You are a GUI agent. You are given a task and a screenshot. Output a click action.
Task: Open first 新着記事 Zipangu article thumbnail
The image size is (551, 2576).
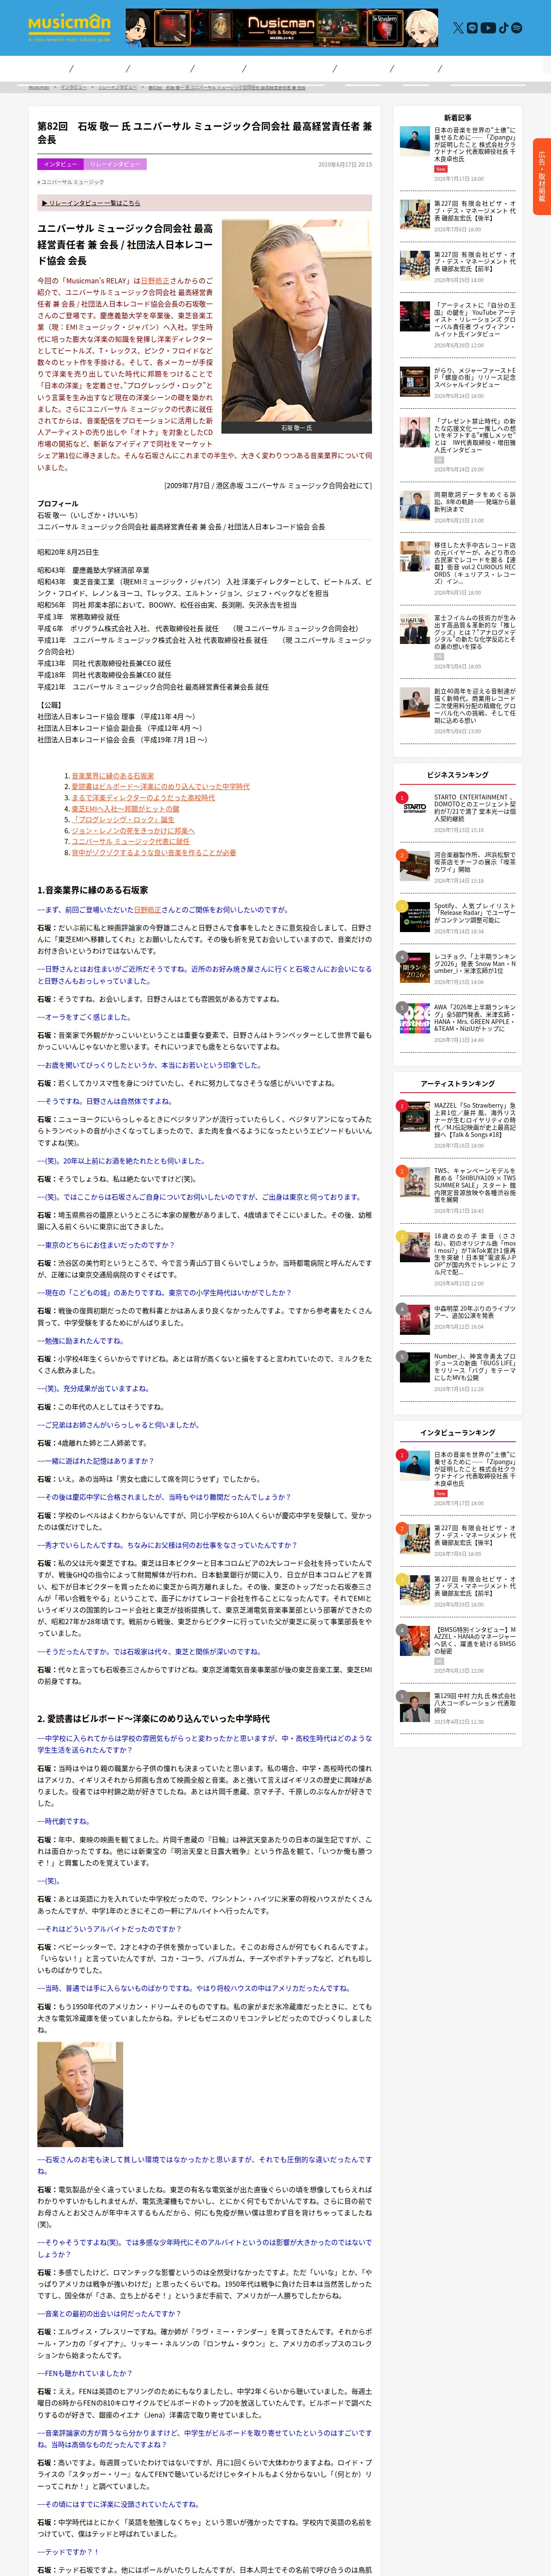click(415, 141)
